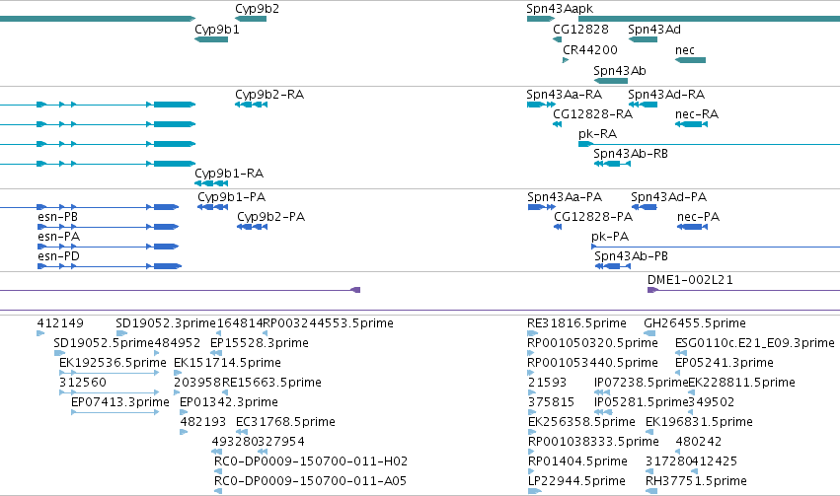
Task: Click the Spn43Ab-PB protein feature
Action: (x=613, y=266)
